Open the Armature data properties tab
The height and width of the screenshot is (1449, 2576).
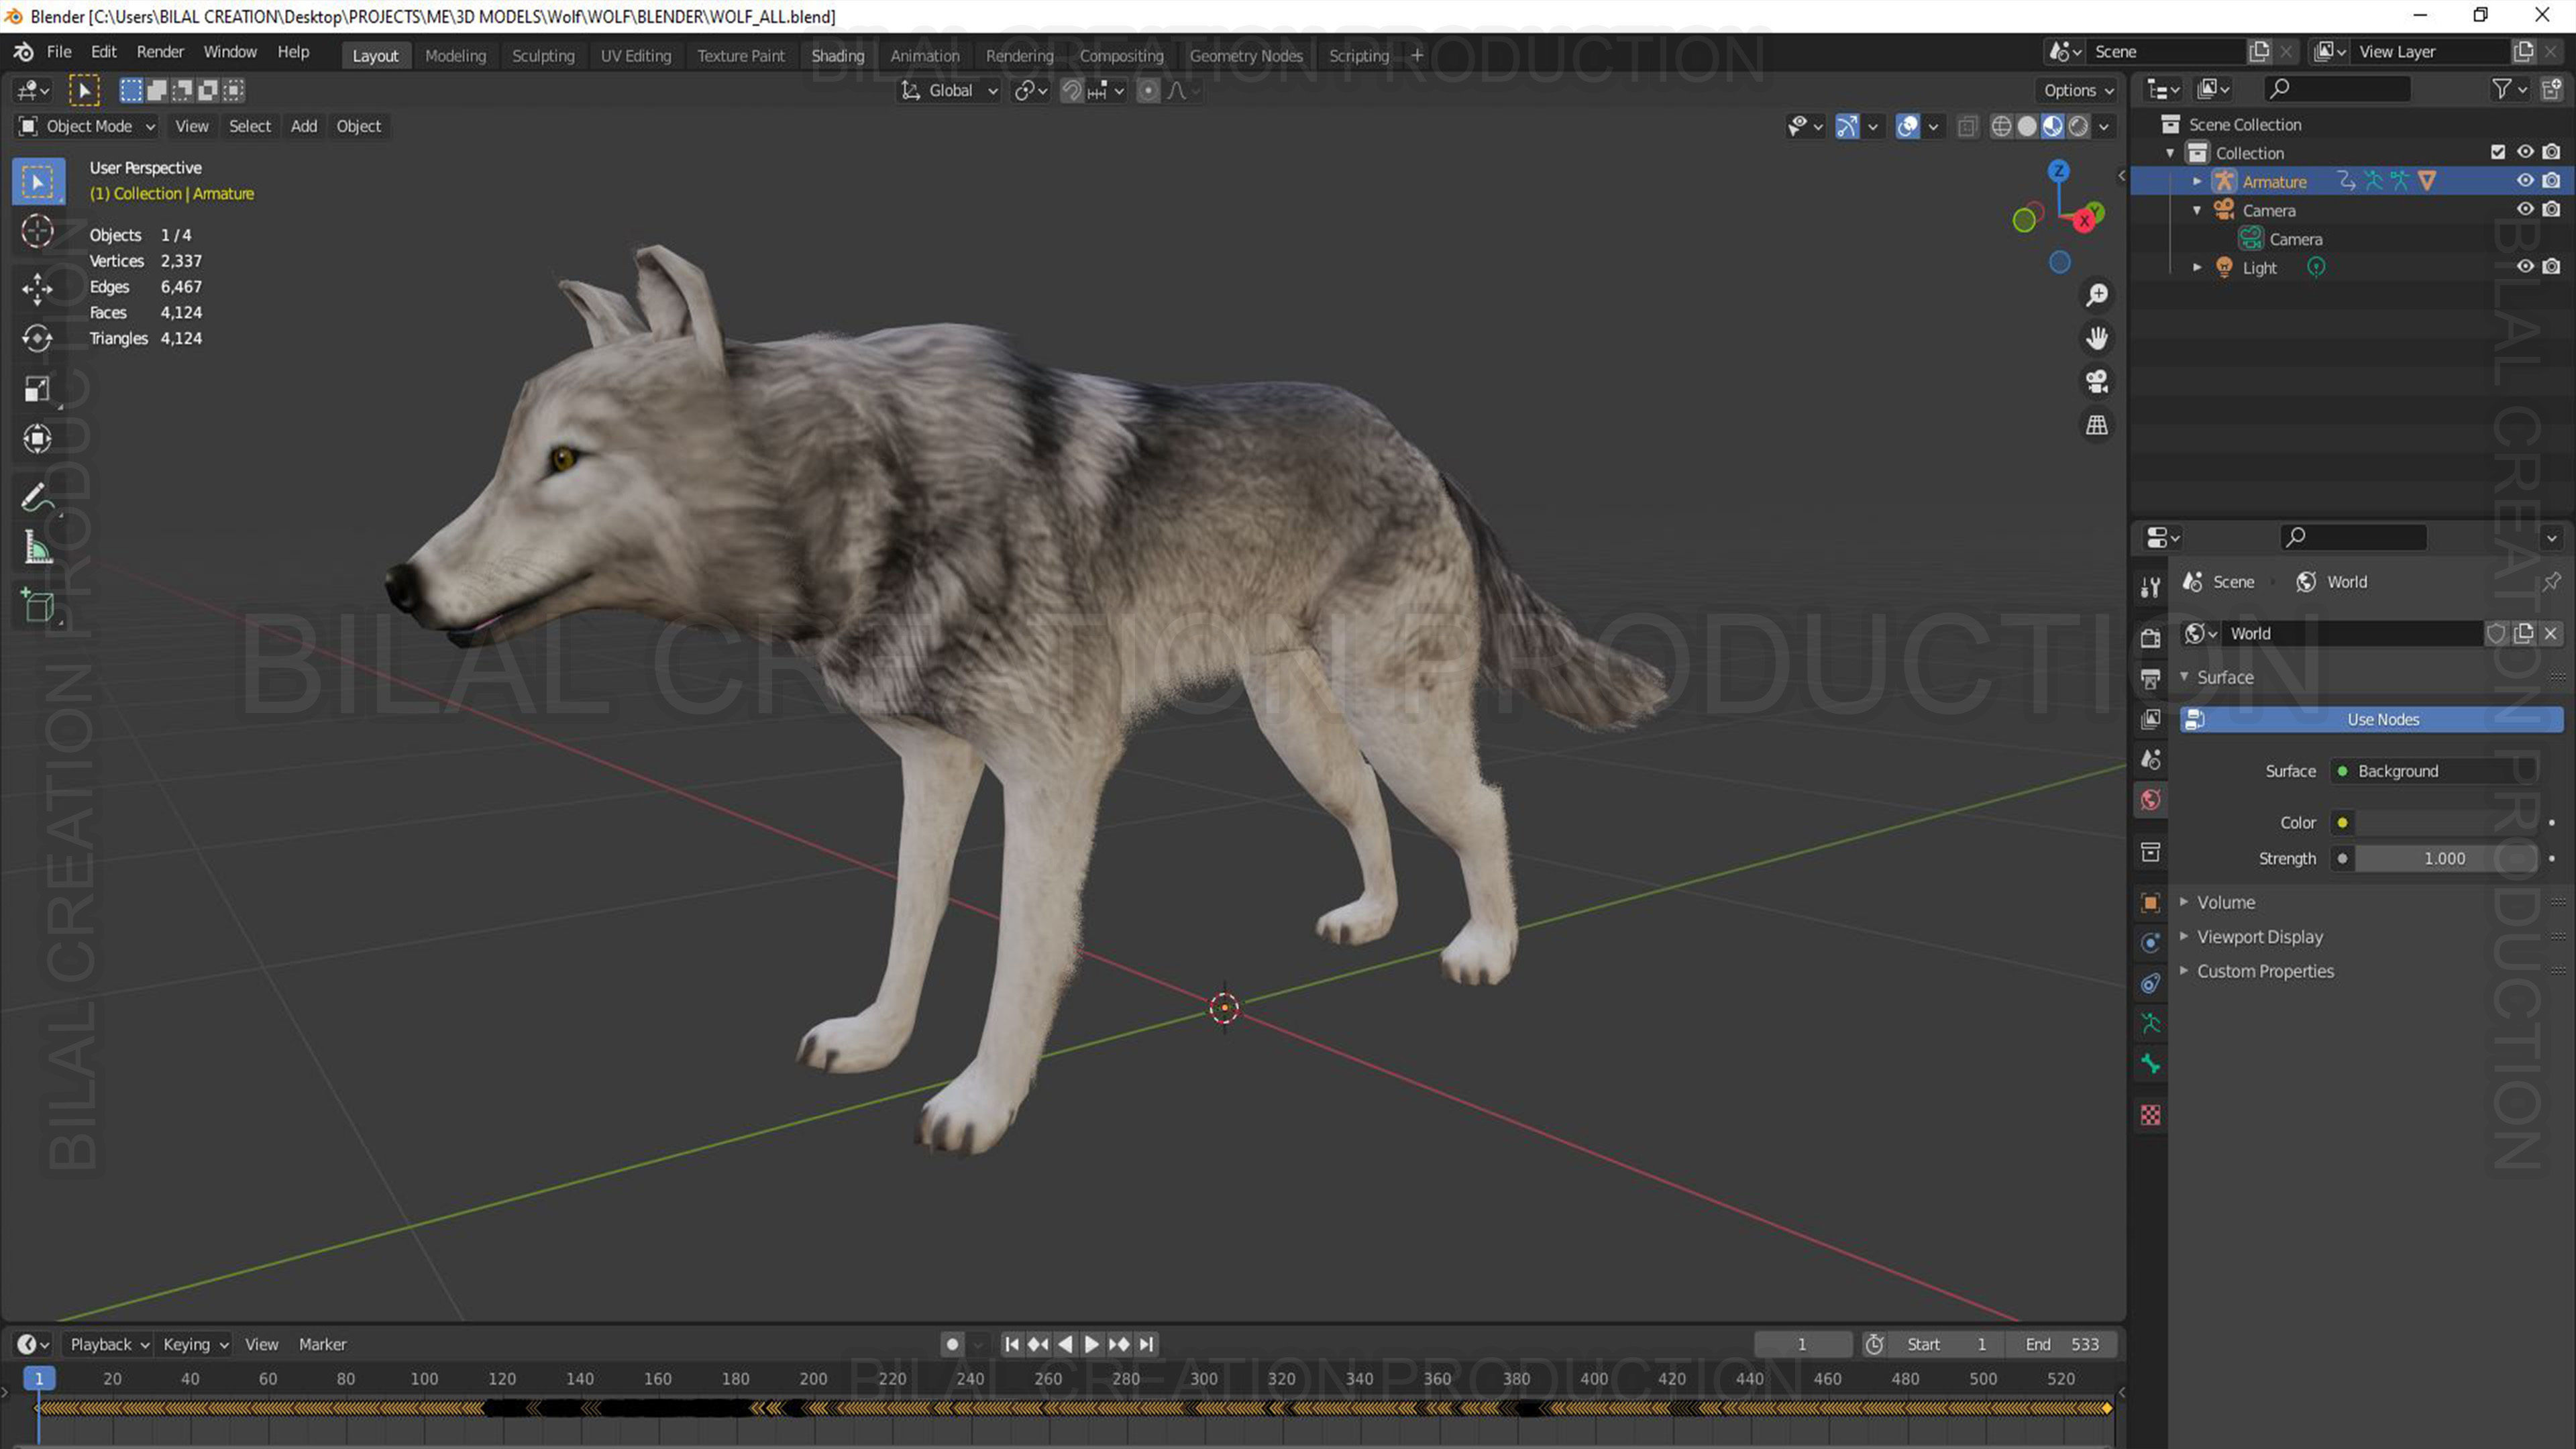coord(2150,1024)
